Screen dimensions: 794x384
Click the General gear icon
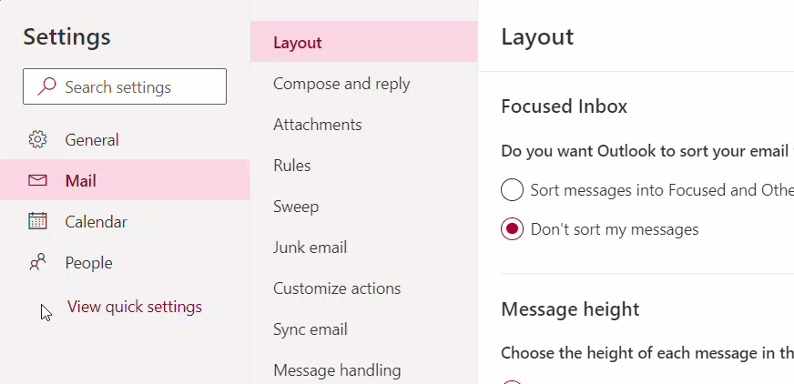click(37, 139)
